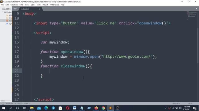Screen dimensions: 199x111
Task: Launch Opera browser from the taskbar
Action: point(67,108)
